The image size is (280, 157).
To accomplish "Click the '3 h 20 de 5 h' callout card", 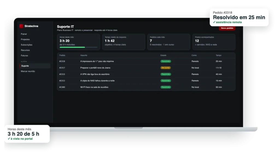I will click(x=27, y=134).
